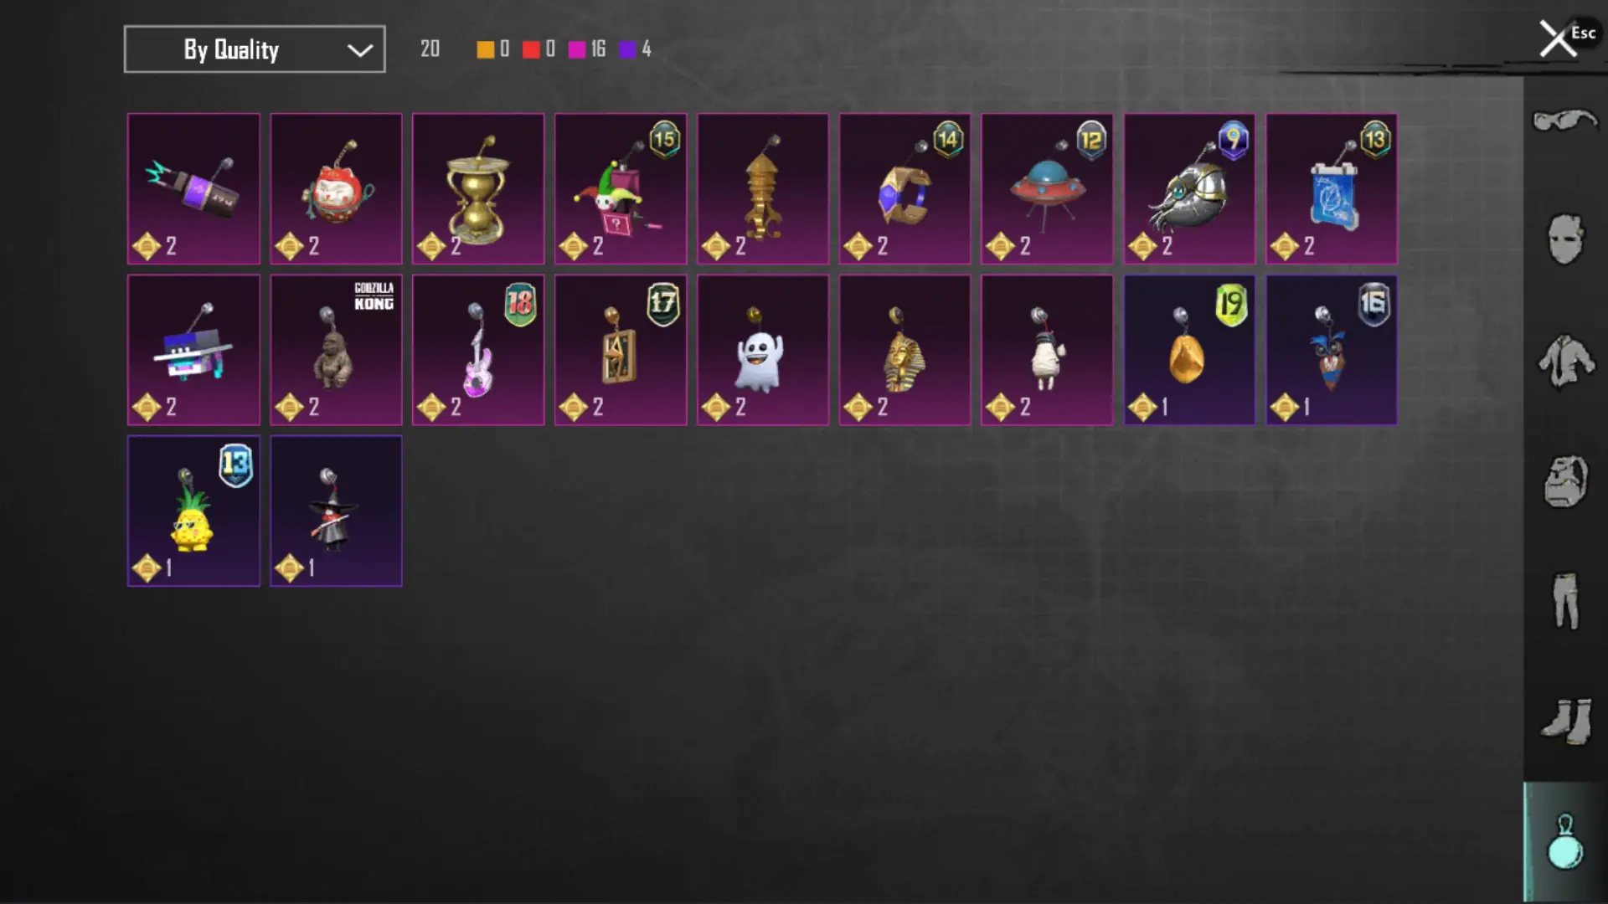Viewport: 1608px width, 904px height.
Task: Select the pharaoh mask charm
Action: coord(905,350)
